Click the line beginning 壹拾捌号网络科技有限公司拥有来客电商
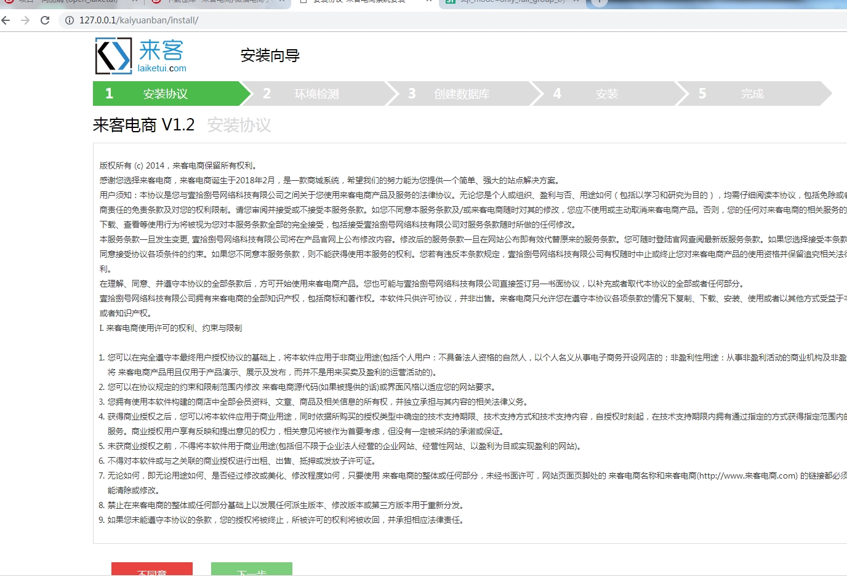 (473, 298)
